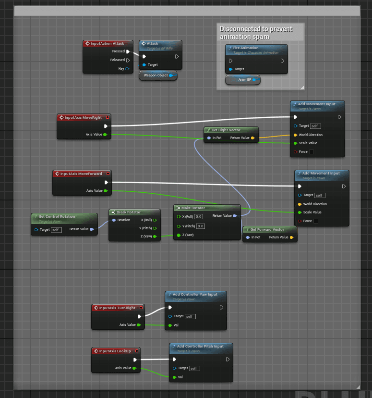Click World Direction pin on upper Add Movement Input
372x398 pixels.
(295, 135)
